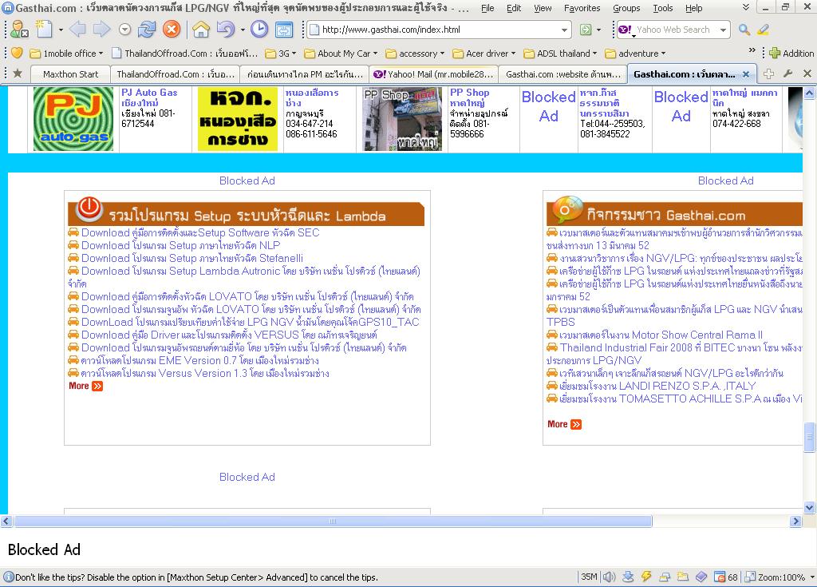817x587 pixels.
Task: Click the download arrow status bar icon
Action: coord(628,577)
